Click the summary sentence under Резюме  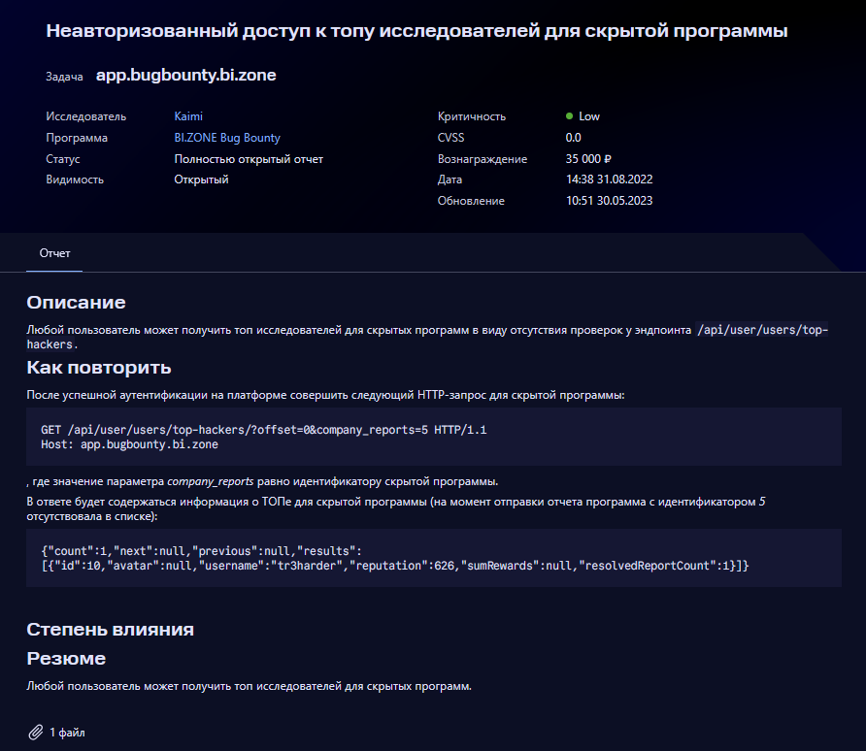coord(250,686)
